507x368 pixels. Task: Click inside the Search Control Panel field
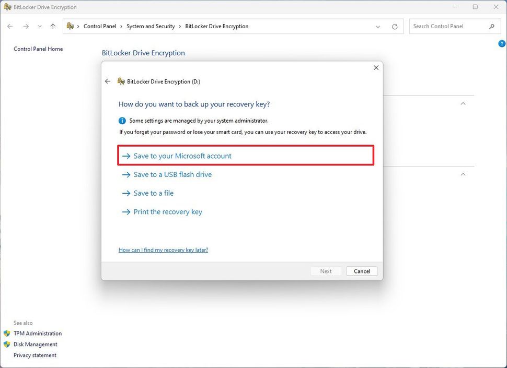tap(450, 26)
